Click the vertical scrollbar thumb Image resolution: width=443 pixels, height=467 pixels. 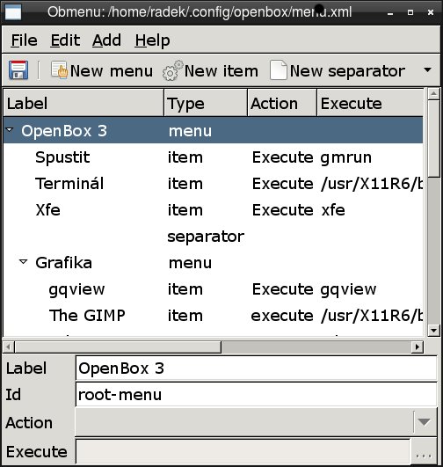pyautogui.click(x=434, y=139)
